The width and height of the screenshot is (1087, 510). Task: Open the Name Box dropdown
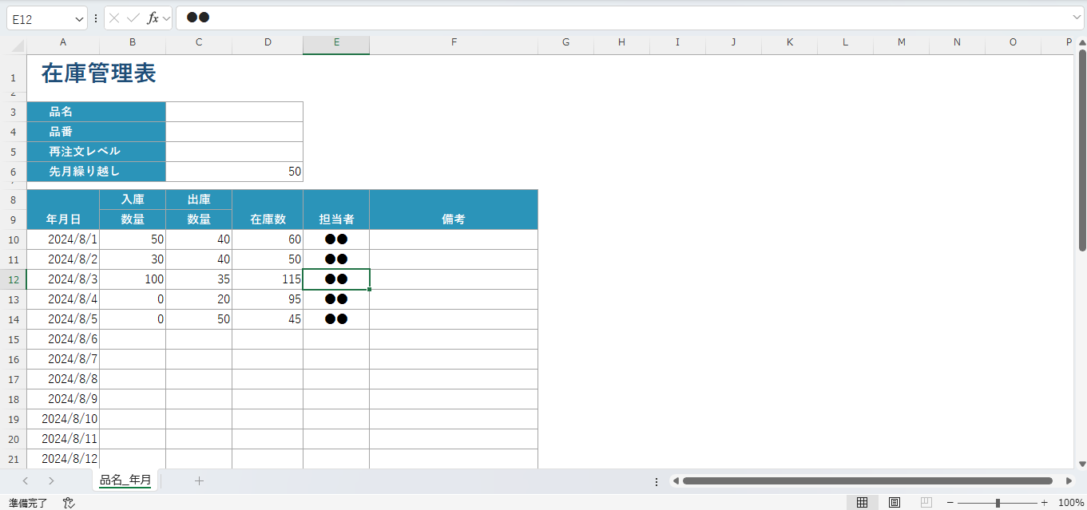pyautogui.click(x=79, y=18)
